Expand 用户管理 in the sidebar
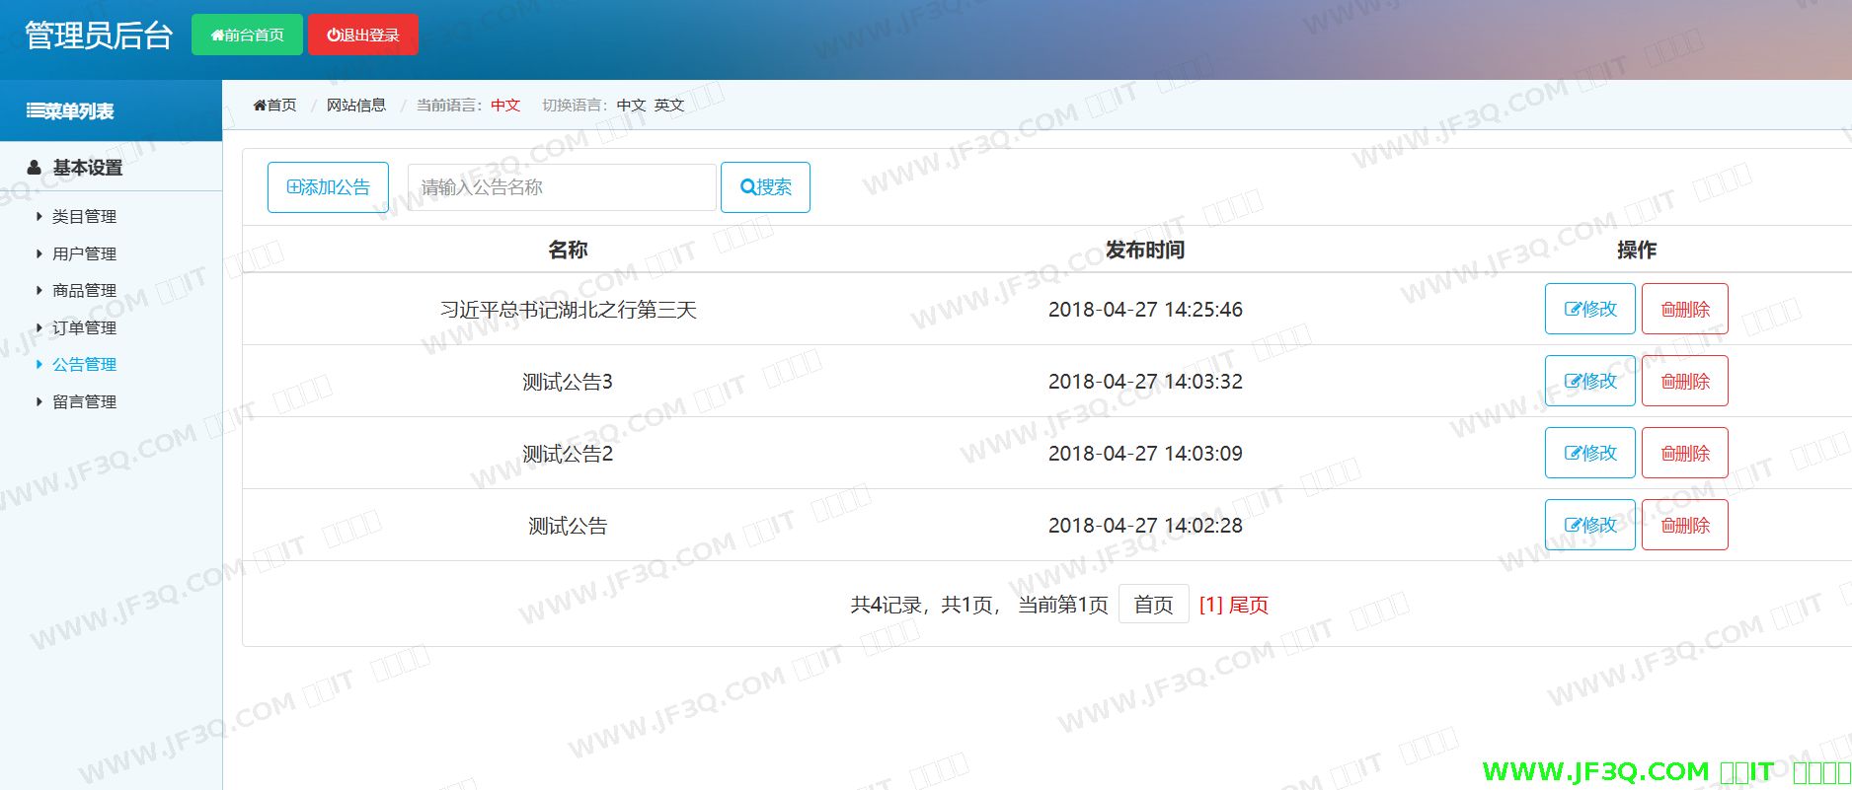1852x790 pixels. click(84, 253)
